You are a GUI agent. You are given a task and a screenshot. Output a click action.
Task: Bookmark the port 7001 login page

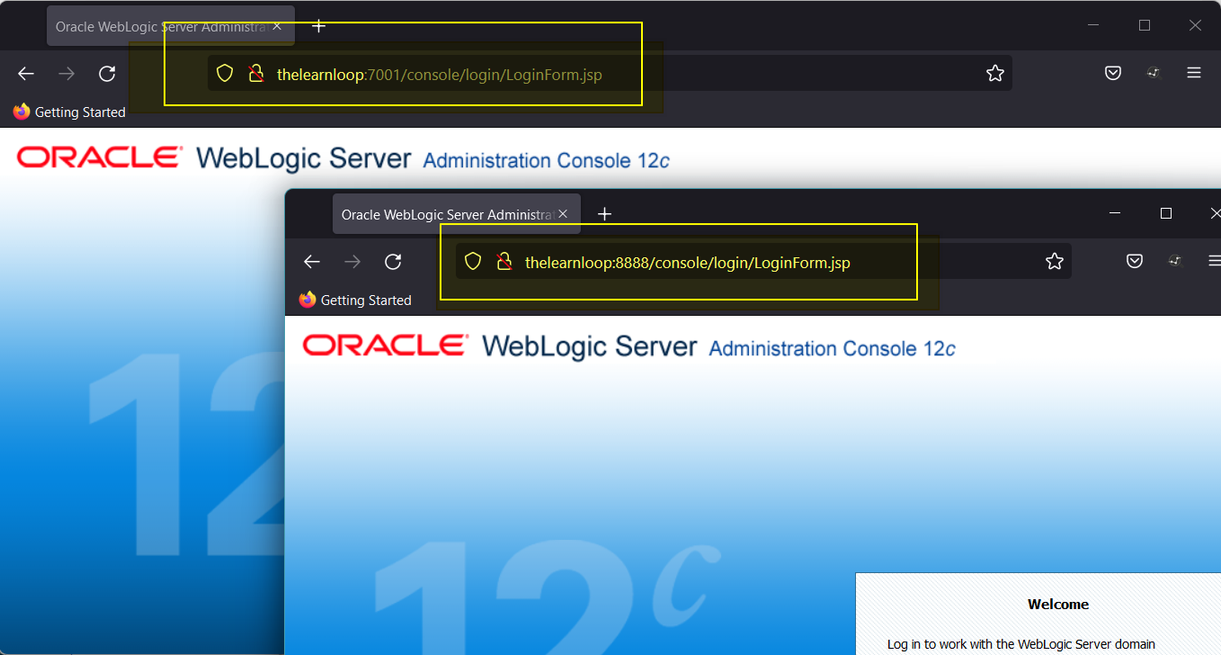click(994, 74)
